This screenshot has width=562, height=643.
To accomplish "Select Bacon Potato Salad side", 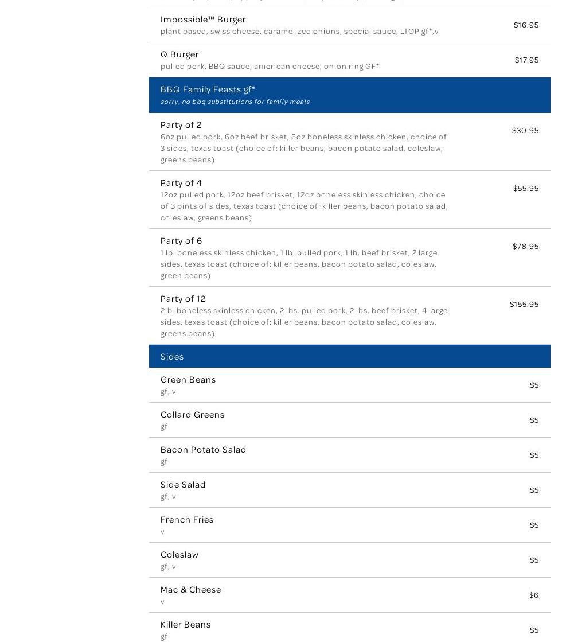I will (203, 449).
